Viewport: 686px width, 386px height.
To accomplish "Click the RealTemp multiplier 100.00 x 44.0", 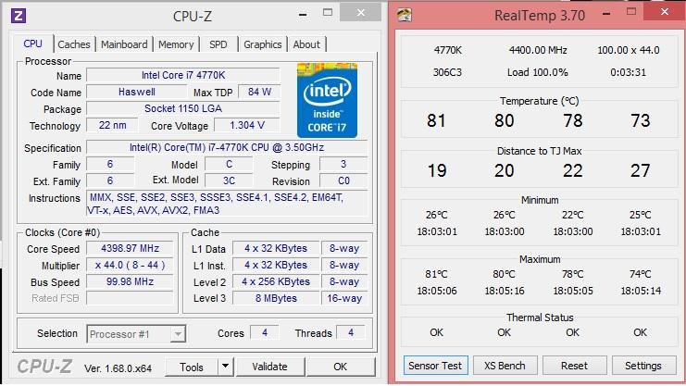I will point(629,50).
